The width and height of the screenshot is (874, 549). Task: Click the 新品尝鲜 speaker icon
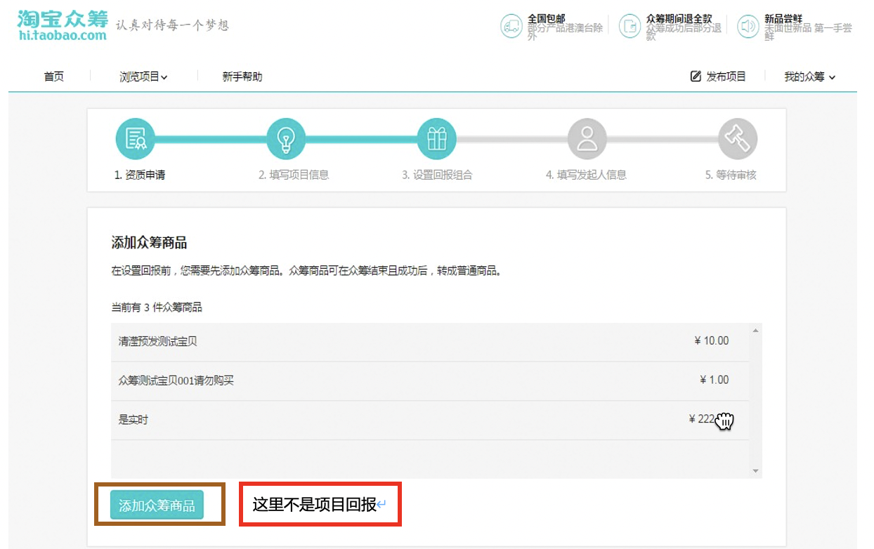[x=746, y=26]
